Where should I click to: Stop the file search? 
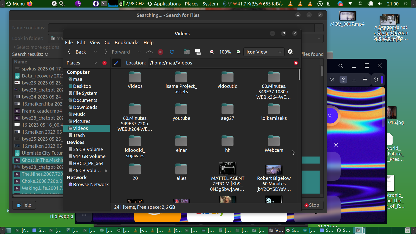312,205
